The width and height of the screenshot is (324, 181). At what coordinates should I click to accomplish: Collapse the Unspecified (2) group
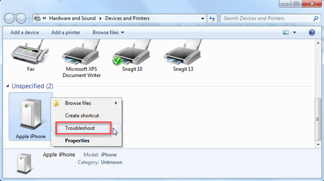coord(8,86)
